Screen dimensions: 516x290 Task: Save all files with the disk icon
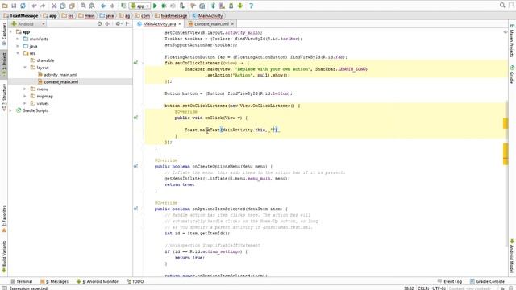14,6
